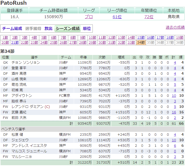Click the 年俸 column header
The image size is (185, 166).
tap(83, 57)
